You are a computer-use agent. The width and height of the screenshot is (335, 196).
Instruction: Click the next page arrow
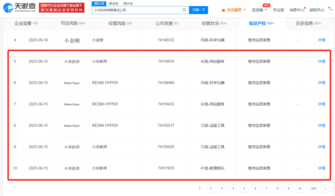325,189
